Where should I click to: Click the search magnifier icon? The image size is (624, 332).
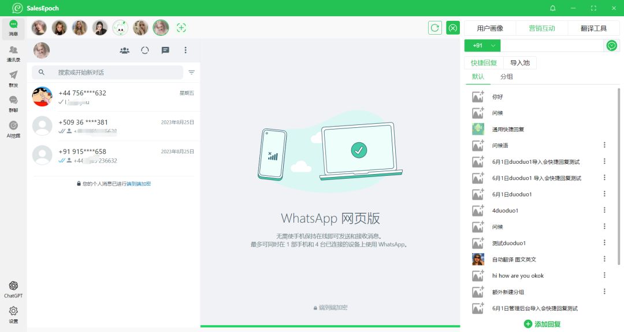(x=42, y=72)
